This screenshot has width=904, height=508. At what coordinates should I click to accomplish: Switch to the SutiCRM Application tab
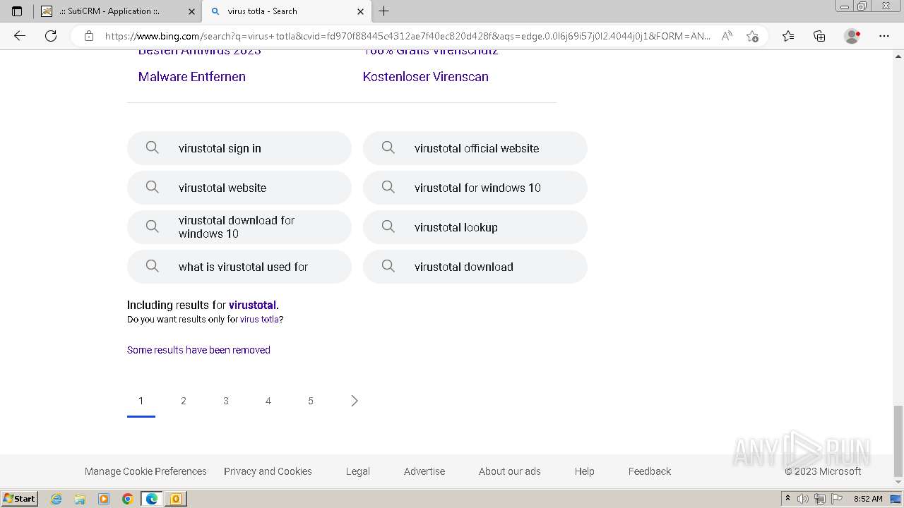click(119, 11)
